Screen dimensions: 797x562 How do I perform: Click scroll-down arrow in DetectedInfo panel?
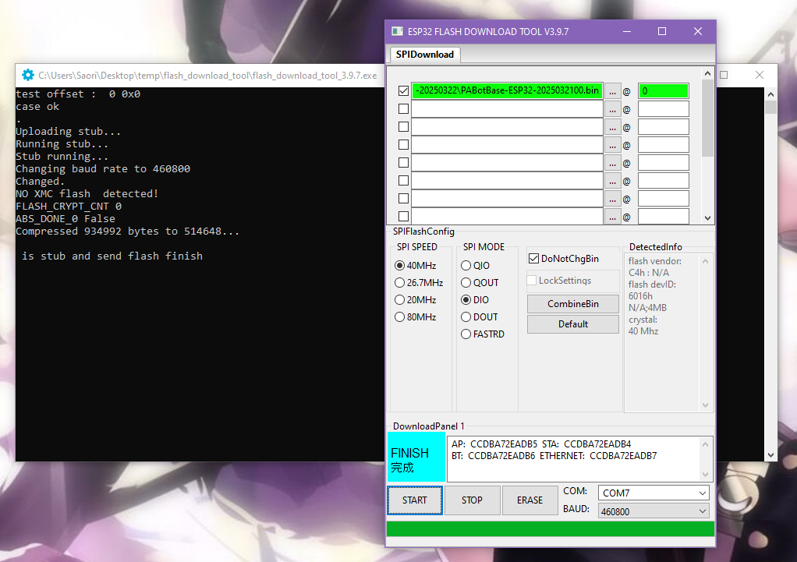pyautogui.click(x=707, y=405)
